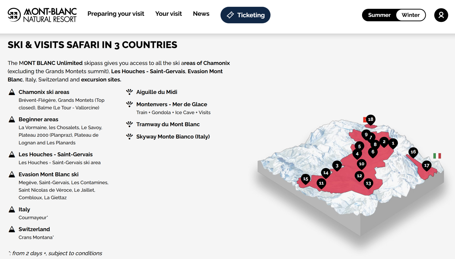Select map marker number 13

[368, 183]
